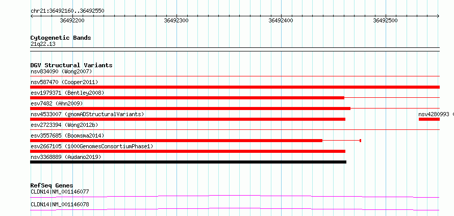Screen dimensions: 454x216
Task: Open variant esv2723394 (Wong2012b) label
Action: click(64, 125)
